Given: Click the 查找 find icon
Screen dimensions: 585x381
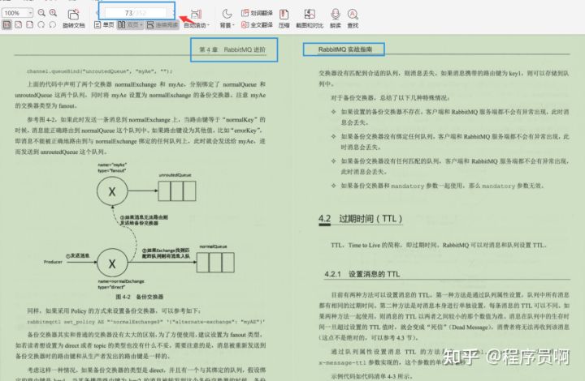Looking at the screenshot, I should [353, 15].
